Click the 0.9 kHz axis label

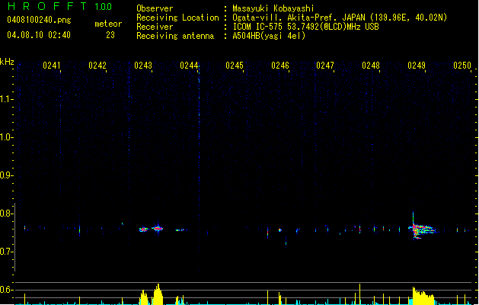(x=5, y=175)
